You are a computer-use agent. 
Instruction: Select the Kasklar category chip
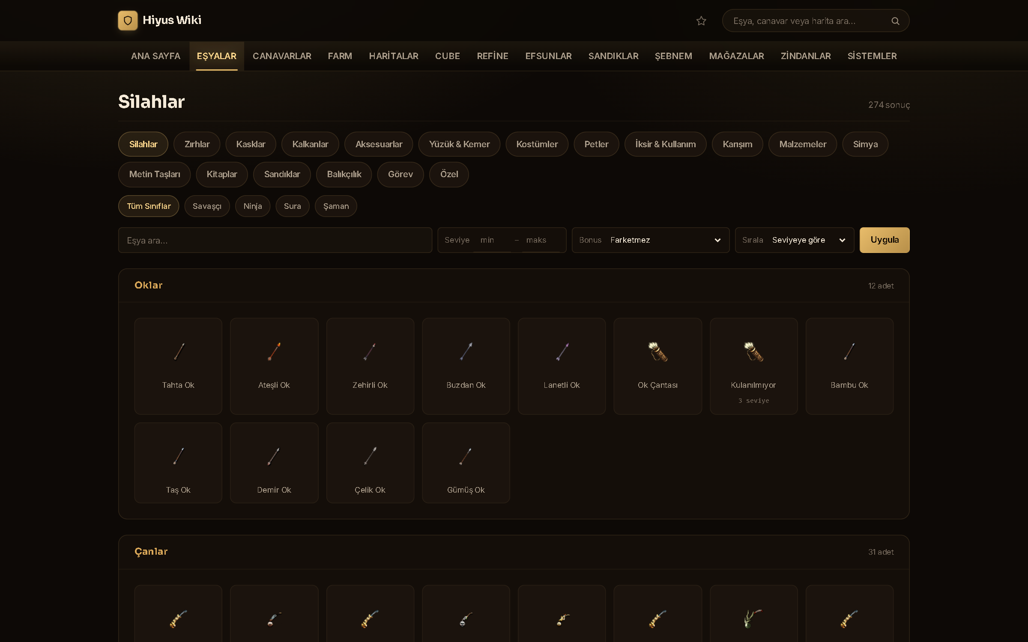[251, 144]
